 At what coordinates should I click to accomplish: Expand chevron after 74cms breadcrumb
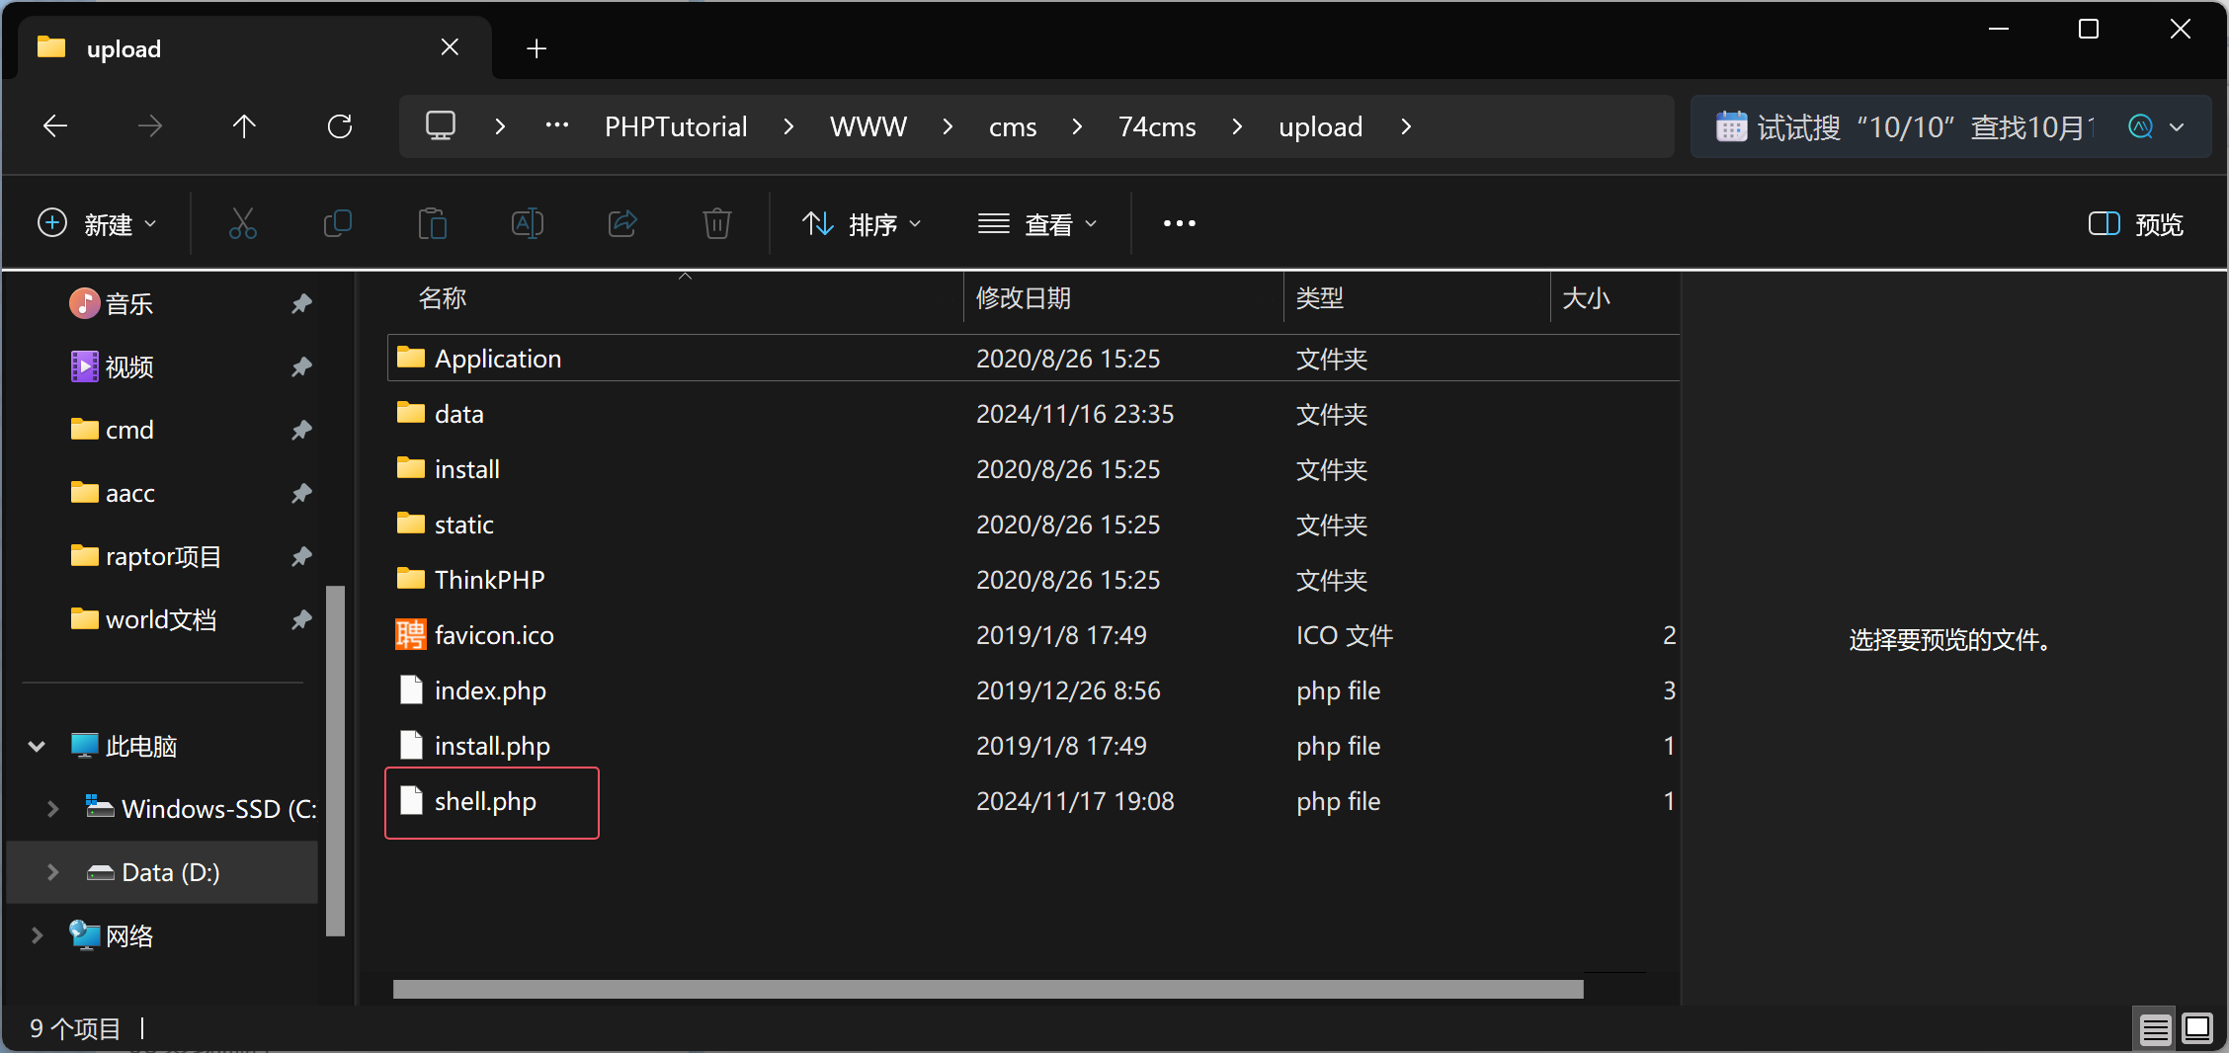pyautogui.click(x=1237, y=126)
